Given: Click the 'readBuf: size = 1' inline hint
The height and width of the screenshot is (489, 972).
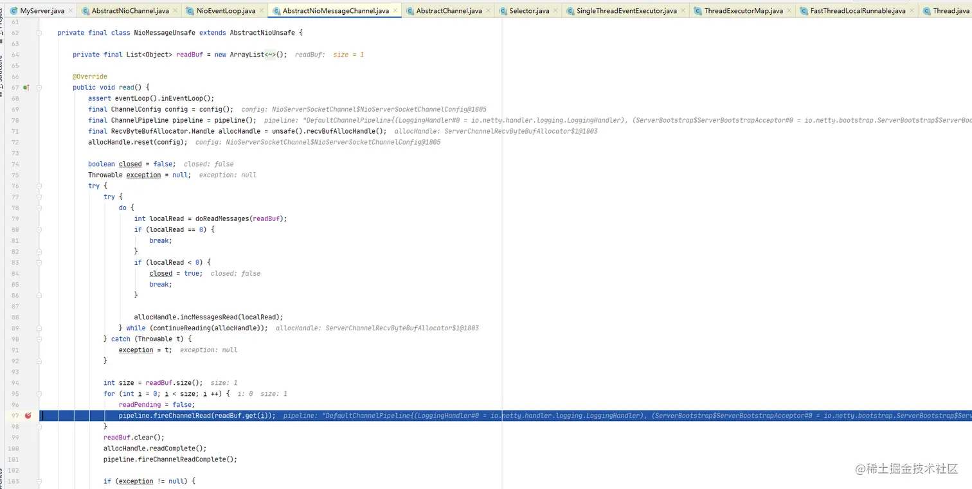Looking at the screenshot, I should (329, 55).
